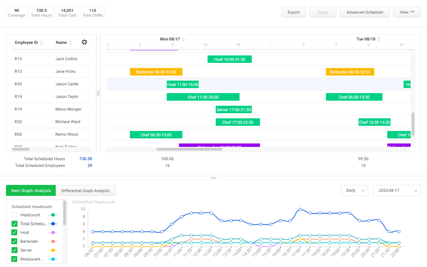The width and height of the screenshot is (427, 267).
Task: Select Server 17:00-21:30 shift block
Action: [234, 110]
